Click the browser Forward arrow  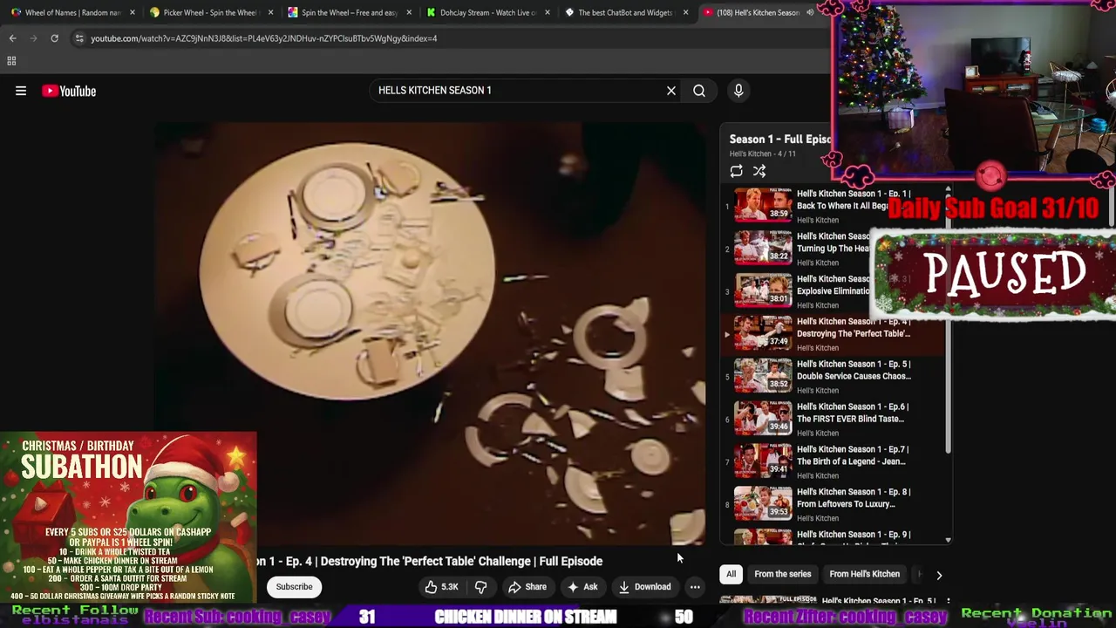33,38
